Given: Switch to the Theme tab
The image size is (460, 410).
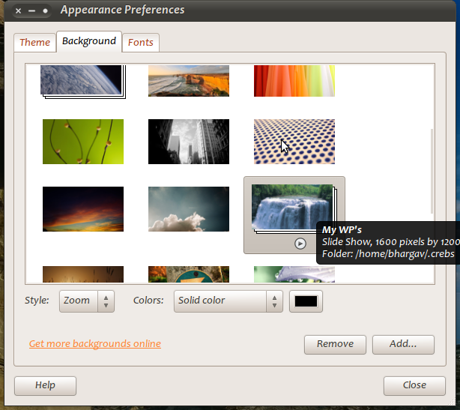Looking at the screenshot, I should [x=35, y=43].
